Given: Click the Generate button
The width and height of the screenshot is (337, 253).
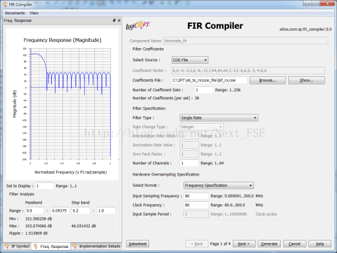Looking at the screenshot, I should point(269,244).
